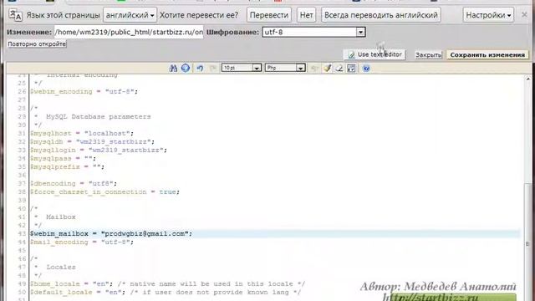Open the page language dropdown showing английский
This screenshot has width=535, height=301.
pos(130,15)
